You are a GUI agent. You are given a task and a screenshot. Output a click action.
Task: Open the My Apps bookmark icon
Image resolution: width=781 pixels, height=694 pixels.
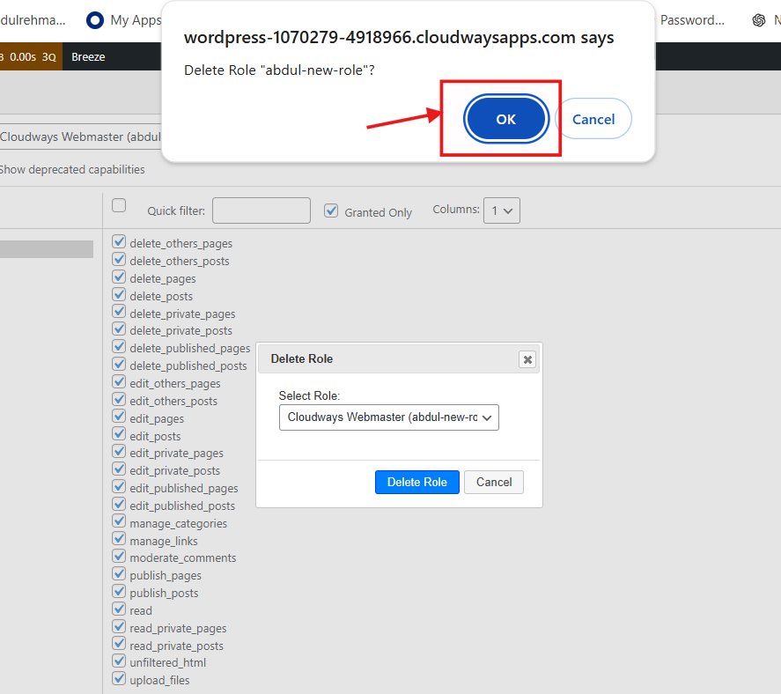[x=96, y=19]
